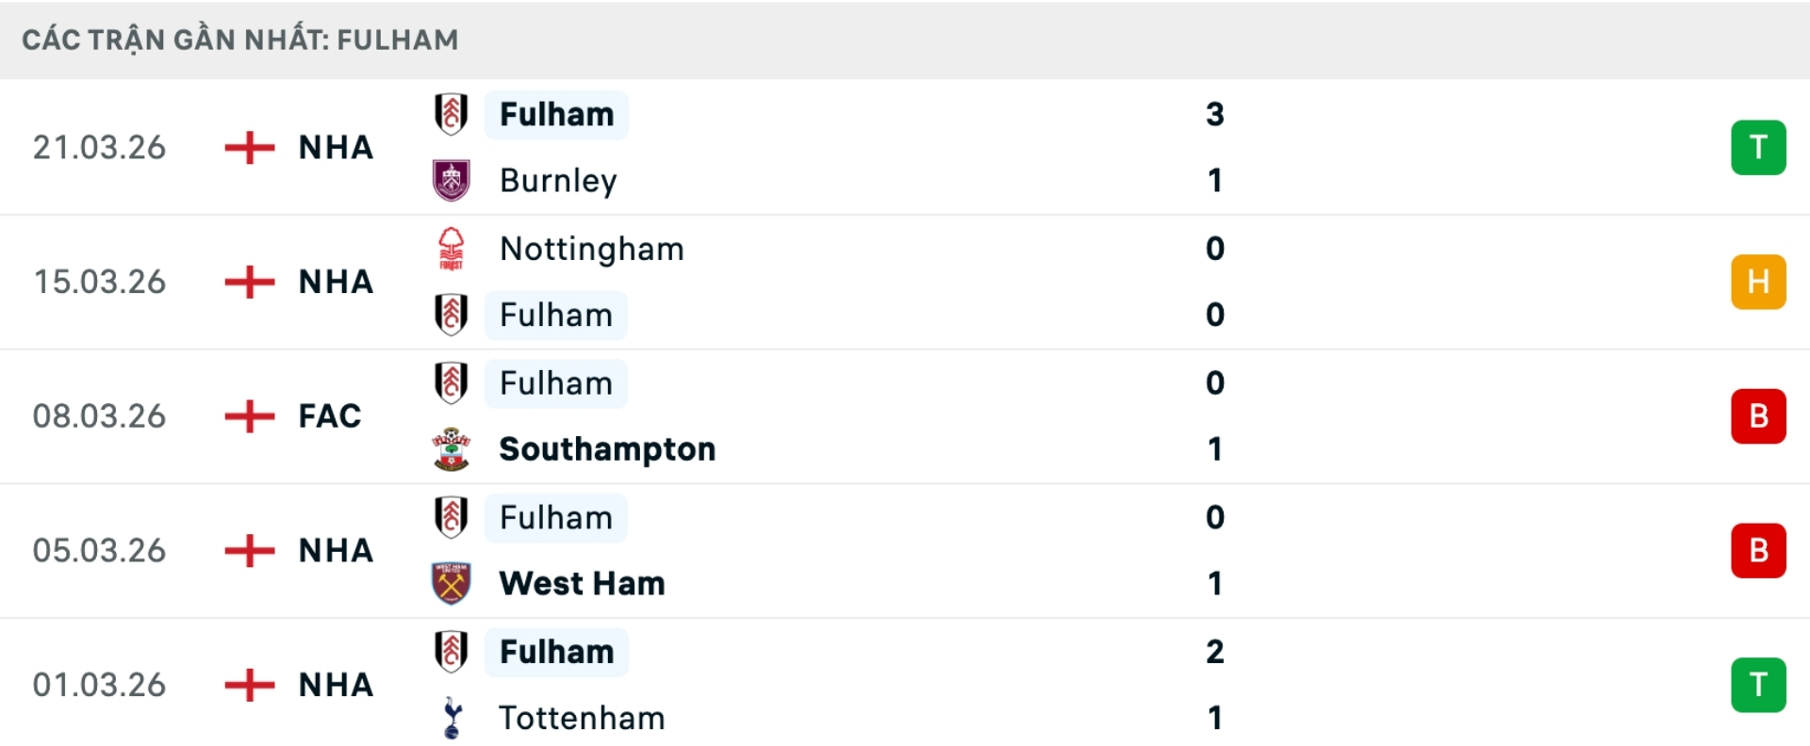This screenshot has height=746, width=1810.
Task: Click red B badge for Southampton match
Action: pyautogui.click(x=1758, y=416)
